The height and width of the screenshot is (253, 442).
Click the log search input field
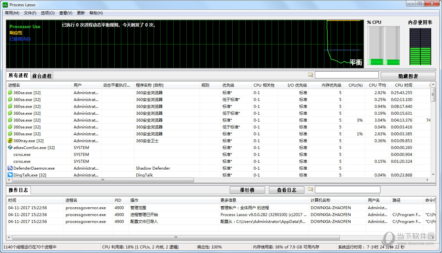tap(348, 190)
